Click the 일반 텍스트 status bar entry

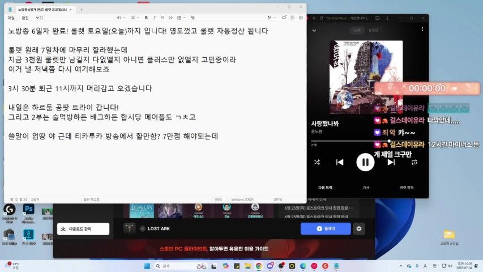92,199
